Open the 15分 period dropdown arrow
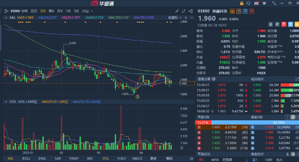This screenshot has width=299, height=162. 92,11
